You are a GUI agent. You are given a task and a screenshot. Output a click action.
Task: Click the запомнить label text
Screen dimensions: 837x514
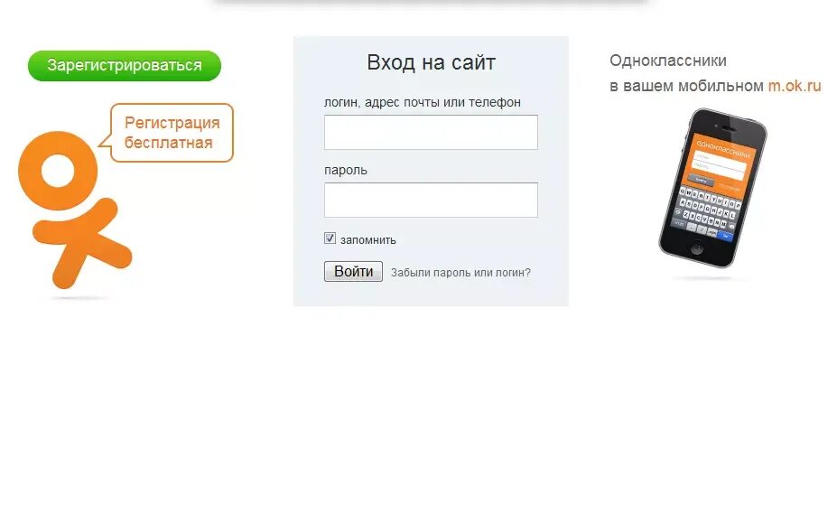tap(367, 240)
